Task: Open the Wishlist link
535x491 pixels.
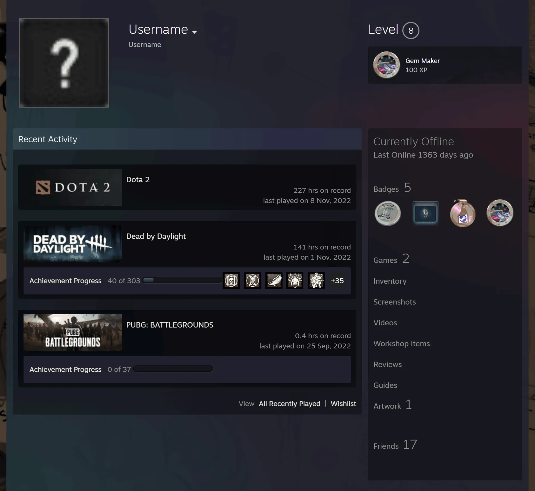Action: [343, 404]
